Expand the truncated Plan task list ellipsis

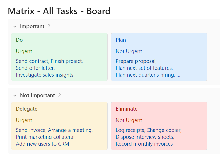click(178, 75)
